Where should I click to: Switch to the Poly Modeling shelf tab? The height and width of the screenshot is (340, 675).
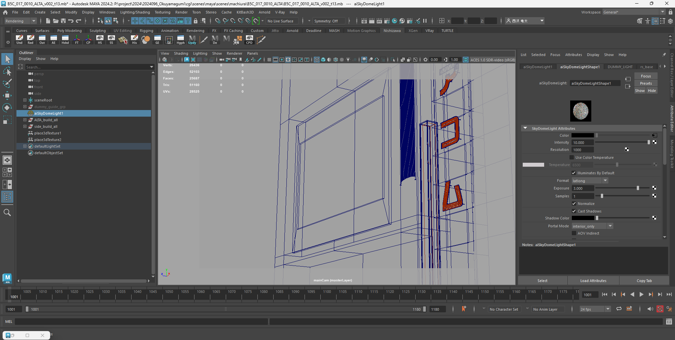69,31
